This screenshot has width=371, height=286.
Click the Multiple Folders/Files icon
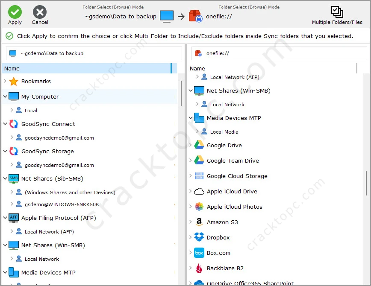pyautogui.click(x=336, y=12)
